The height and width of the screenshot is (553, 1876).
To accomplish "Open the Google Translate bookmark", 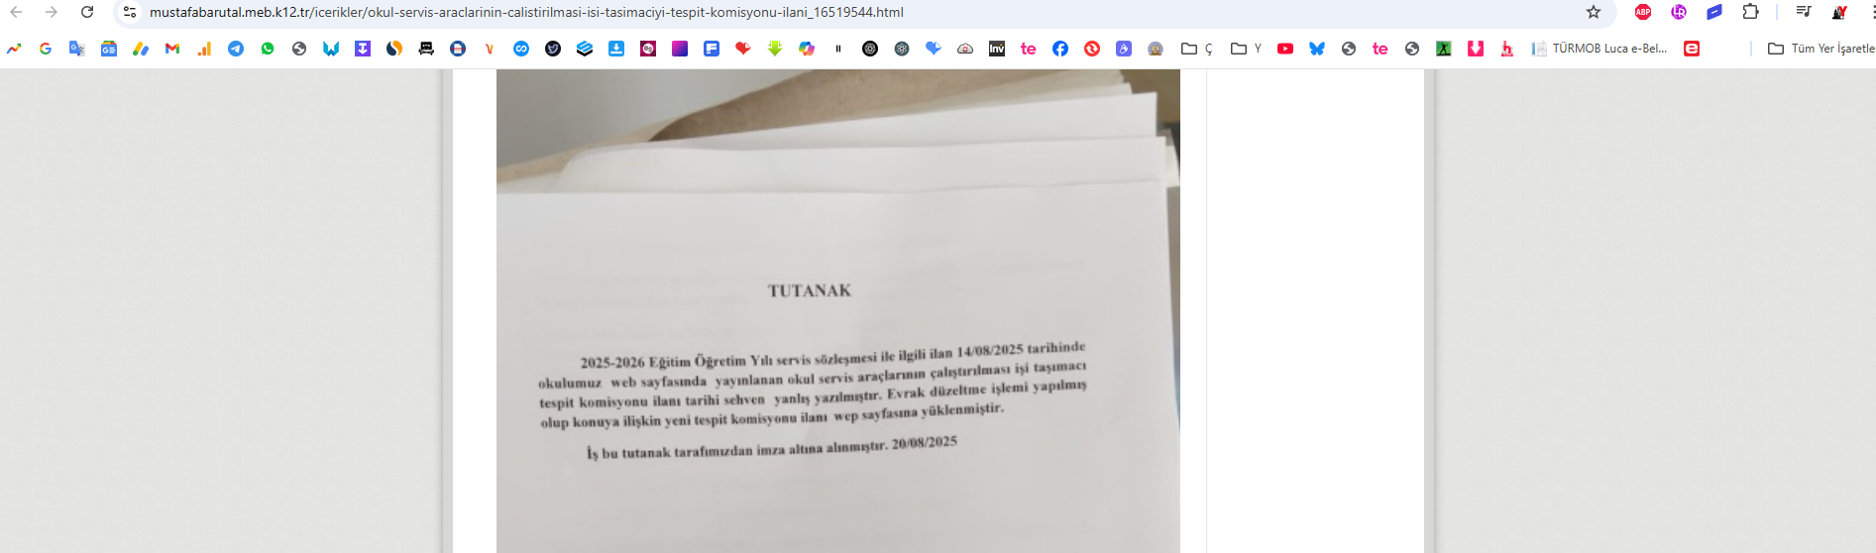I will coord(77,49).
